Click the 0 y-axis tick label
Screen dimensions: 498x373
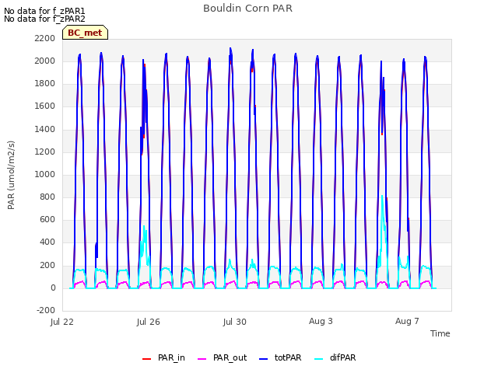(x=53, y=288)
